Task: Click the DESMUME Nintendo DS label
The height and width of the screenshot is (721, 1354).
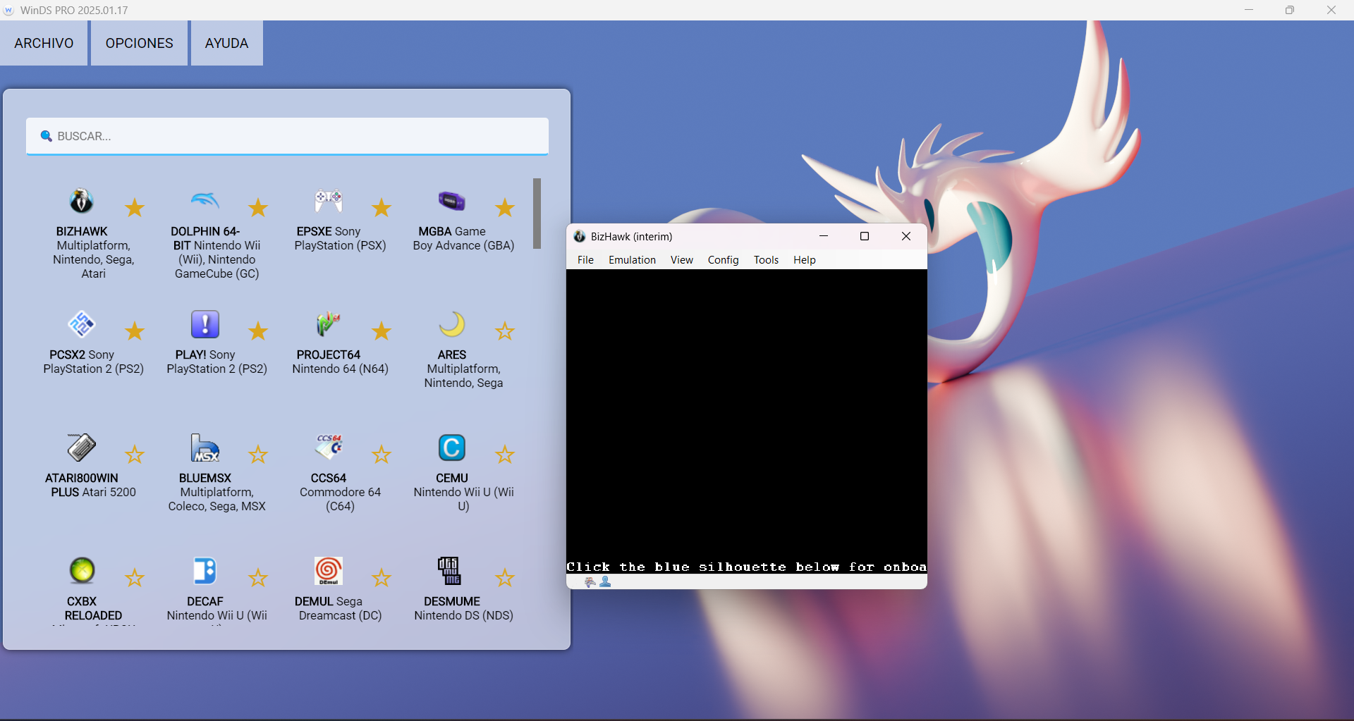Action: pos(463,608)
